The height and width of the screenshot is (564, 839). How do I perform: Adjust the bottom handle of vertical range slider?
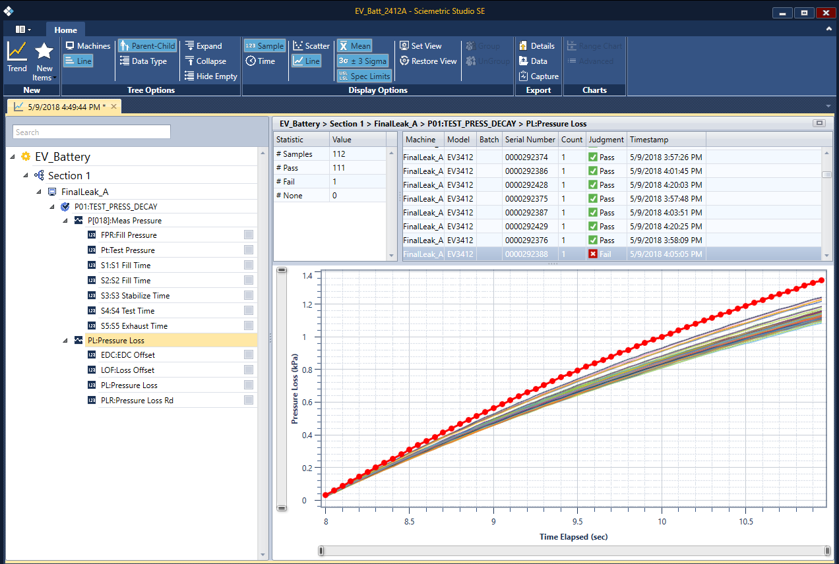coord(282,508)
